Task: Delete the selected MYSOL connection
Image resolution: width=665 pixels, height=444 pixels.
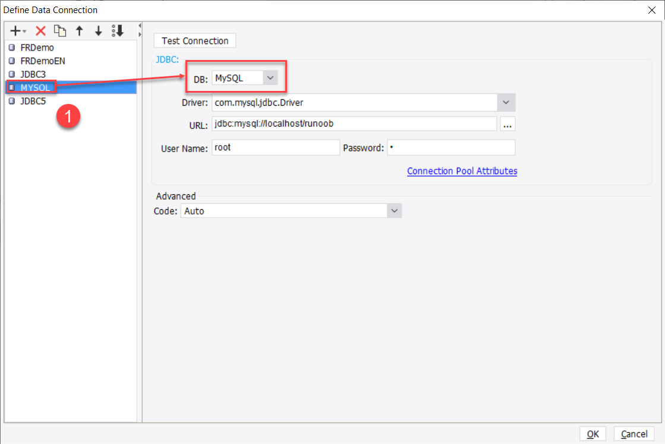Action: pyautogui.click(x=40, y=30)
